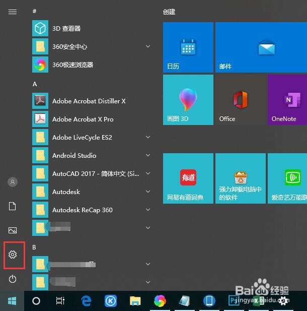The image size is (307, 311).
Task: Click the Autodesk folder icon
Action: [40, 192]
